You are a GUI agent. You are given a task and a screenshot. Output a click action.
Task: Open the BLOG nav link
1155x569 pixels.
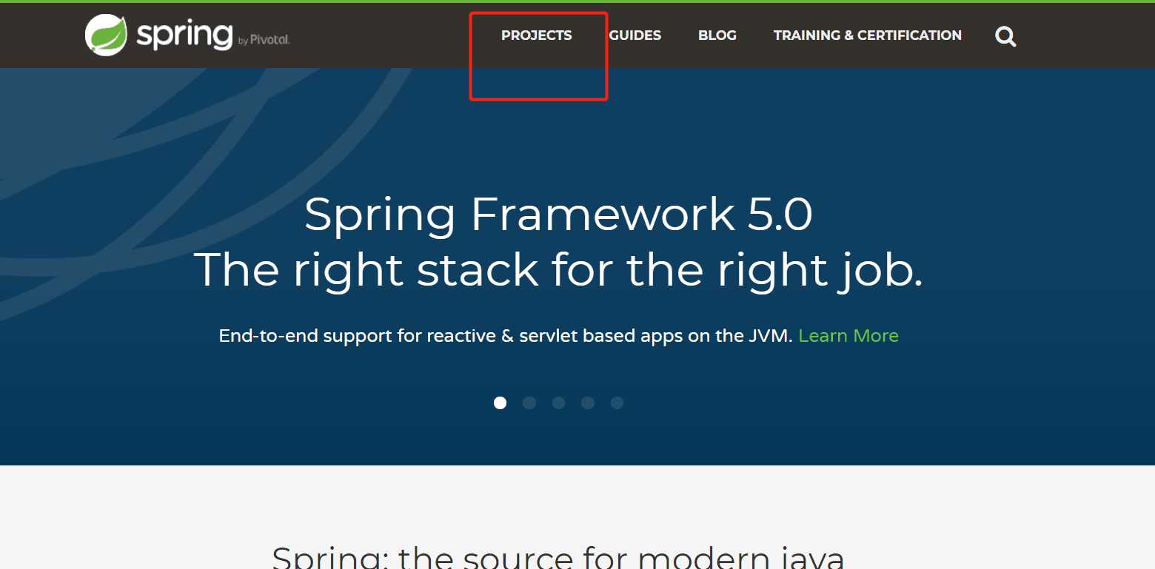[x=717, y=36]
